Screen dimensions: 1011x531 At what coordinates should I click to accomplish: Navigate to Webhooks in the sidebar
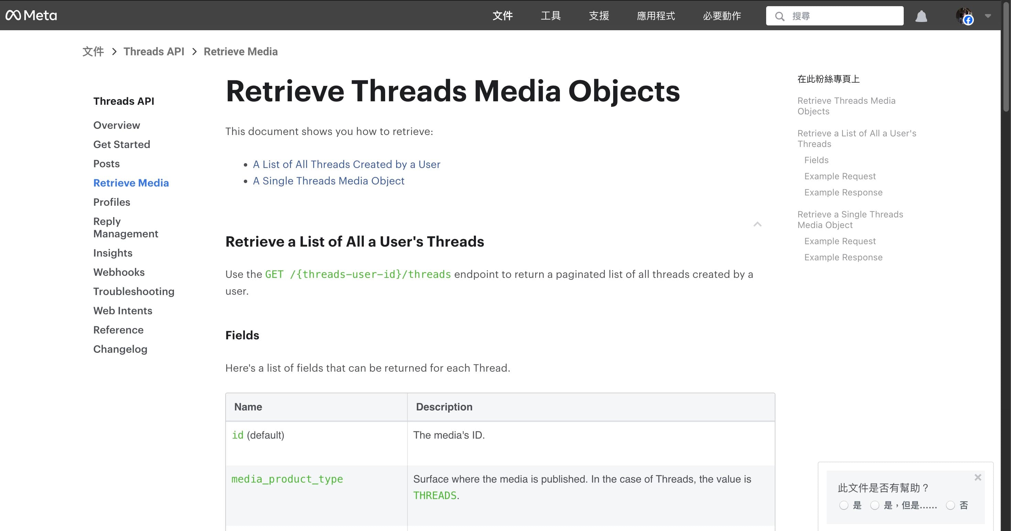(119, 272)
